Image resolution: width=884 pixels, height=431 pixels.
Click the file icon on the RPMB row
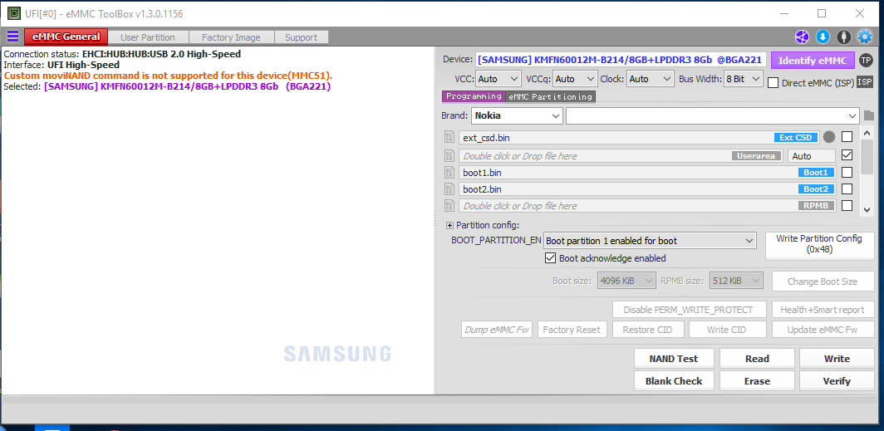coord(449,206)
